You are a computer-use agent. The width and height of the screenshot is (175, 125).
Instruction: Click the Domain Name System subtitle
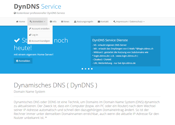pos(30,92)
